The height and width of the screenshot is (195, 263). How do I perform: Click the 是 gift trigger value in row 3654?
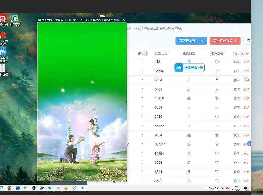[x=189, y=80]
